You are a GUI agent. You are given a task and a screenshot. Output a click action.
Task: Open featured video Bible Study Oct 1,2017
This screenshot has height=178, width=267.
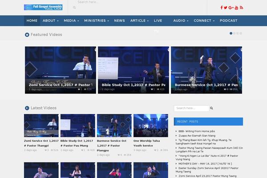click(133, 70)
